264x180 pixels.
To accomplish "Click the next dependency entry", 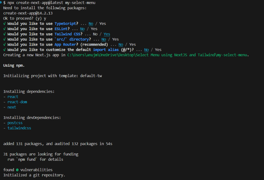I will 12,107.
